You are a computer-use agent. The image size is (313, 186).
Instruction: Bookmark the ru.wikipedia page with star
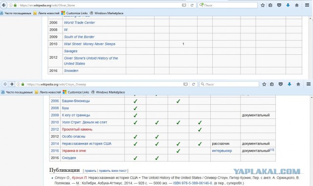(264, 84)
